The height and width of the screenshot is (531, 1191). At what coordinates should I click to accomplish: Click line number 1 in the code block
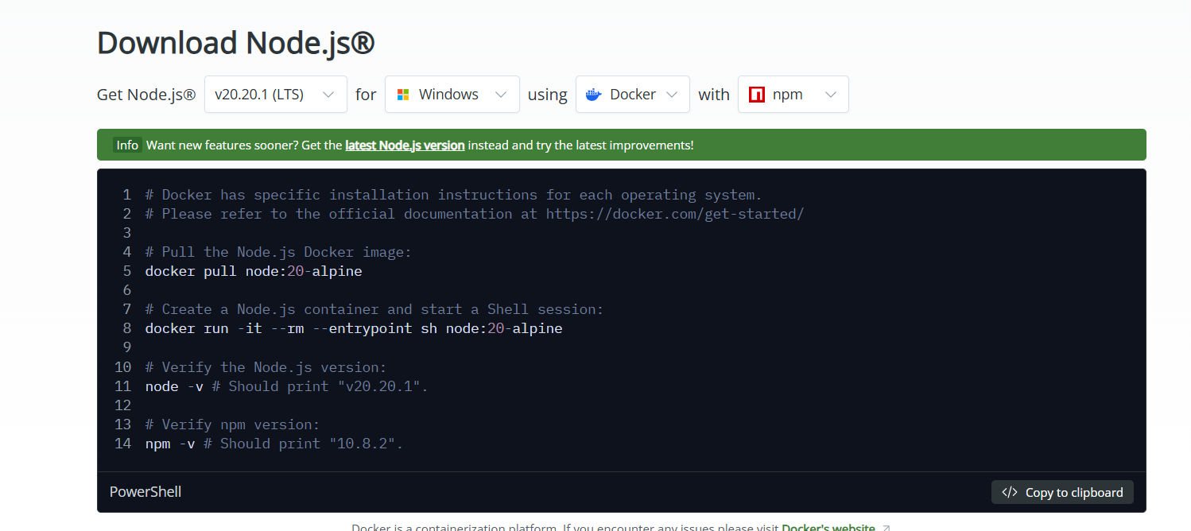tap(126, 195)
